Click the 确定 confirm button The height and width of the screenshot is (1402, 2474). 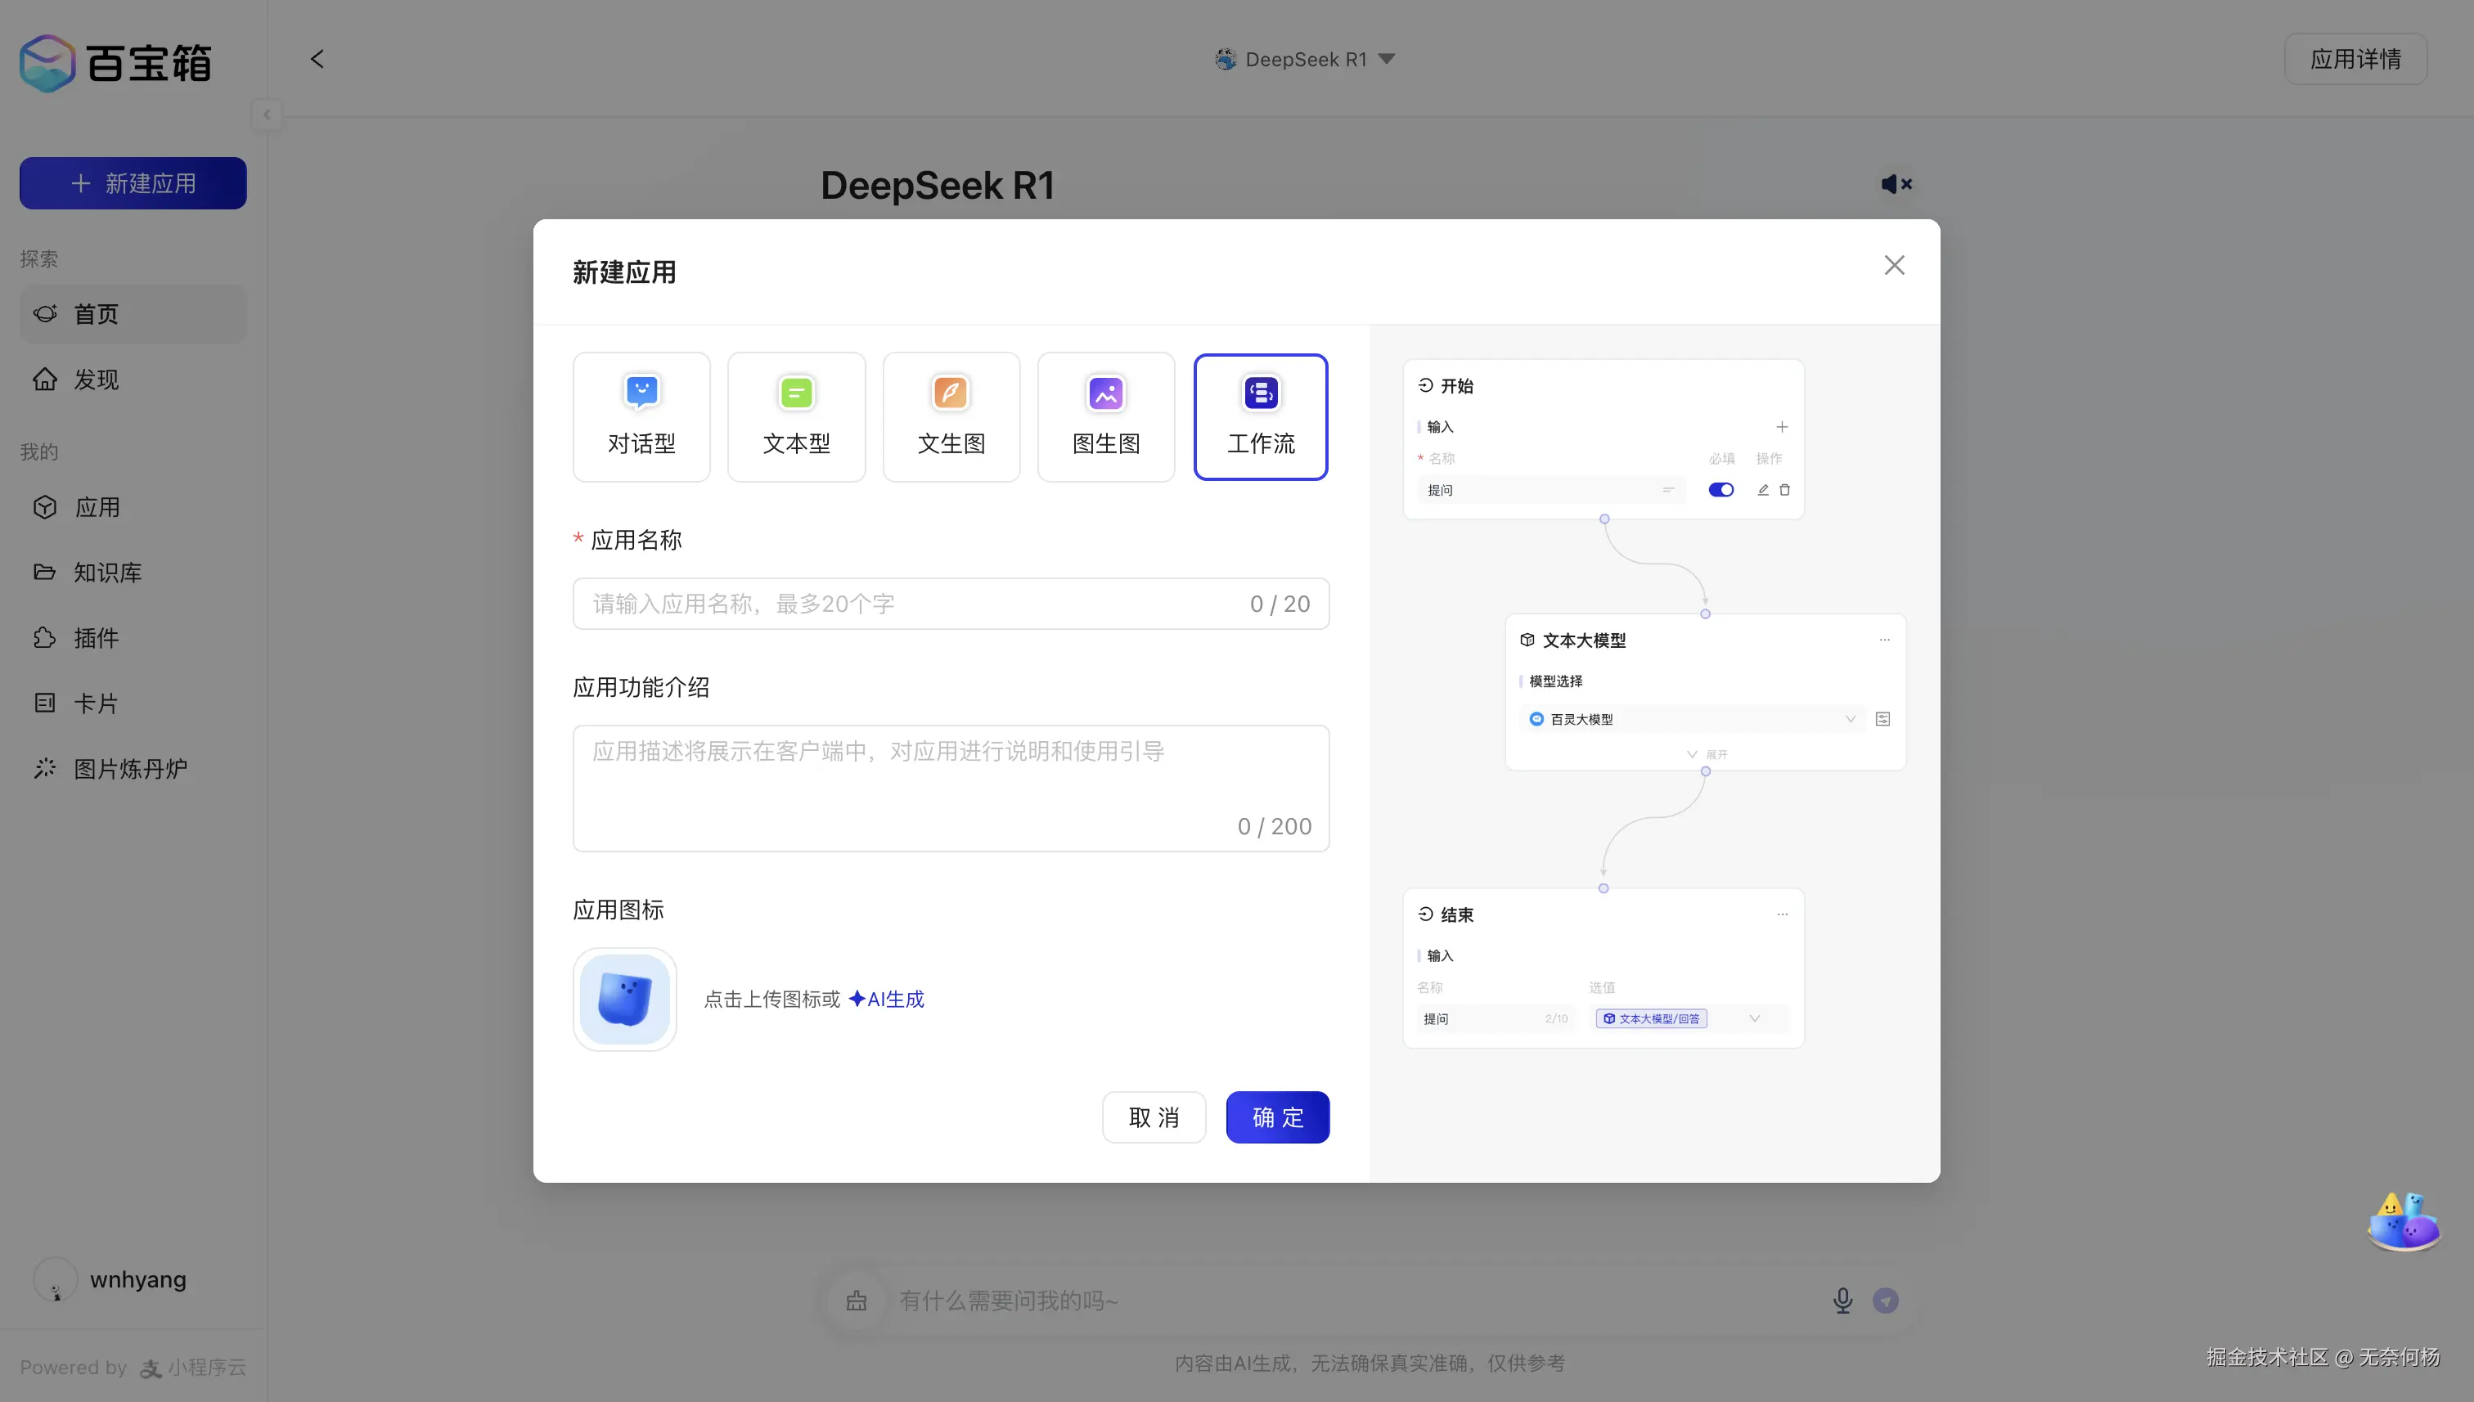tap(1277, 1117)
